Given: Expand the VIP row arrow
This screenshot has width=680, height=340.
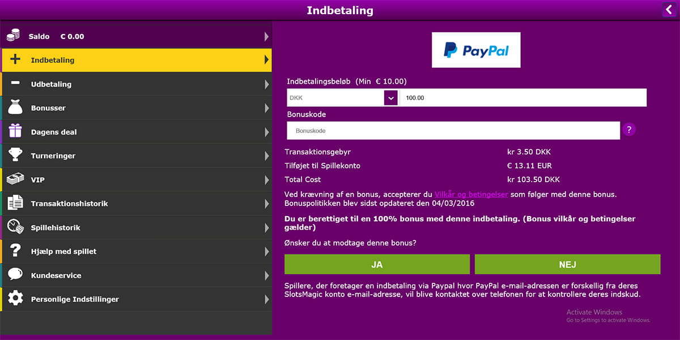Looking at the screenshot, I should point(266,180).
